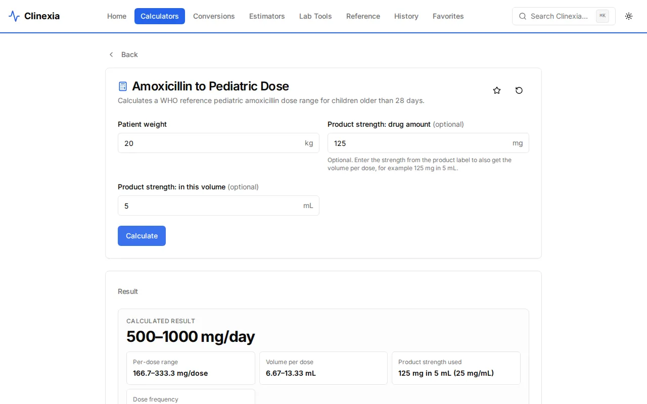Click the Calculate button

pyautogui.click(x=142, y=236)
